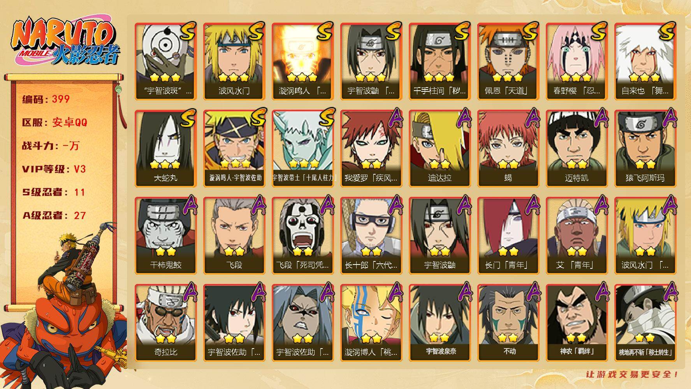This screenshot has width=691, height=389.
Task: Click the 神农「羁绊」 card
Action: click(577, 323)
